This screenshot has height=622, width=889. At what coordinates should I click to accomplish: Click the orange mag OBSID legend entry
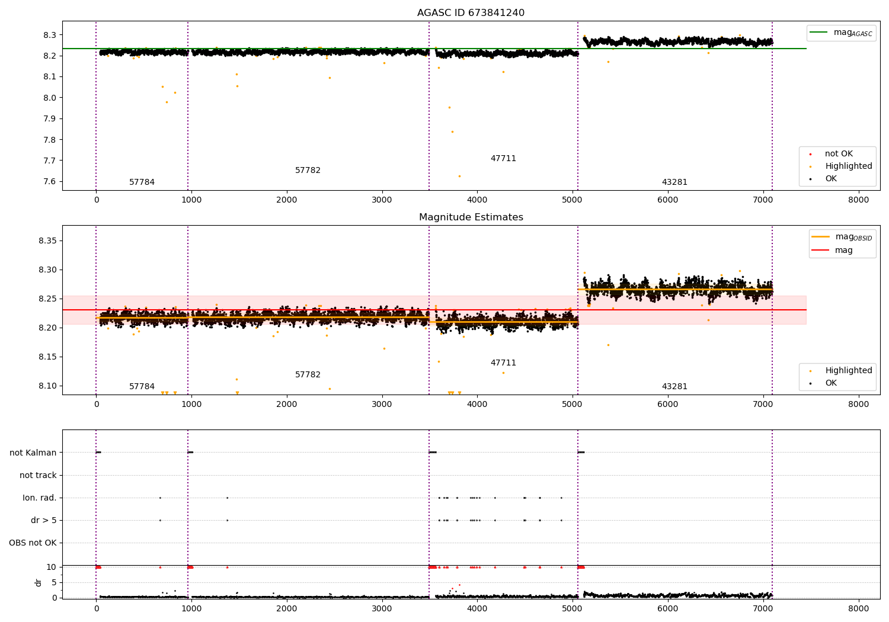[842, 237]
